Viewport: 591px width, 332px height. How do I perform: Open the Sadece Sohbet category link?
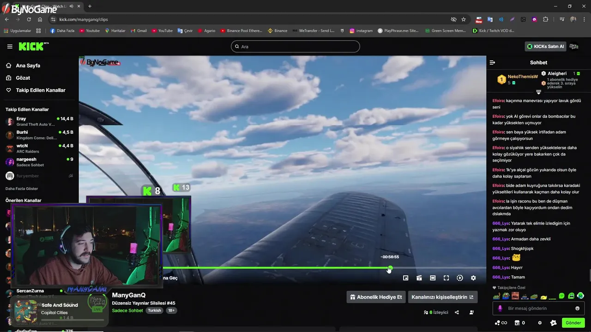[127, 311]
